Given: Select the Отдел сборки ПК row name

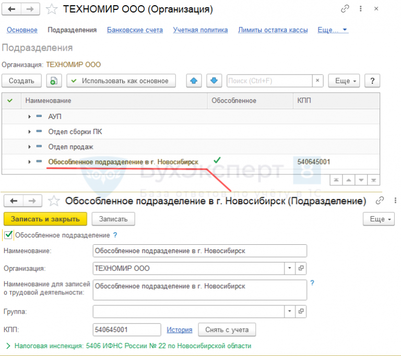Looking at the screenshot, I should pos(75,132).
